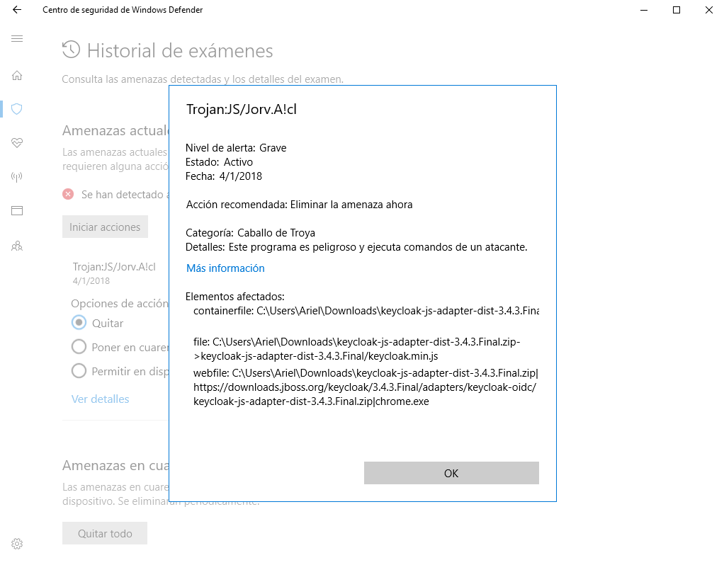Click the keycloak.min.js file path entry
This screenshot has width=724, height=565.
(357, 349)
